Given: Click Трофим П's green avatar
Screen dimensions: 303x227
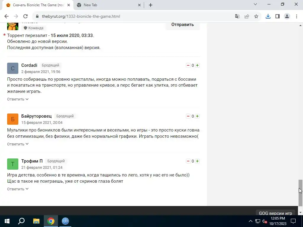Looking at the screenshot, I should 13,164.
